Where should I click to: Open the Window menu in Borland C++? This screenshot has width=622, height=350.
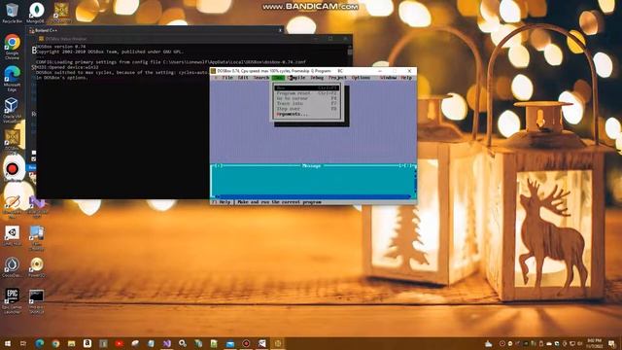click(388, 78)
